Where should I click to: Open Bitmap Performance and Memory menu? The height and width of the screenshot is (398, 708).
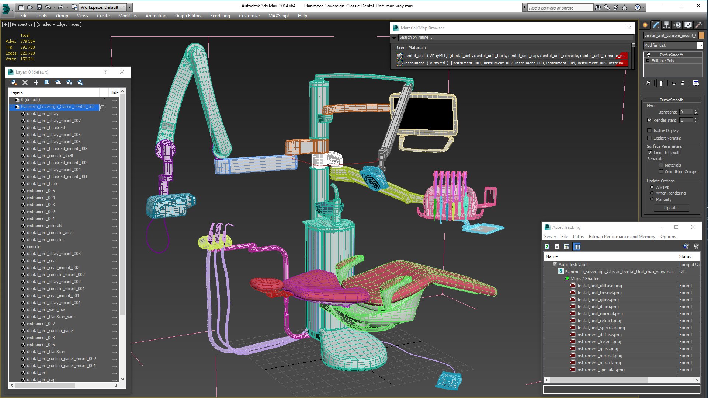[x=622, y=237]
